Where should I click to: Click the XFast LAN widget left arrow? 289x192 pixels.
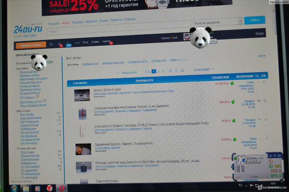tap(233, 167)
